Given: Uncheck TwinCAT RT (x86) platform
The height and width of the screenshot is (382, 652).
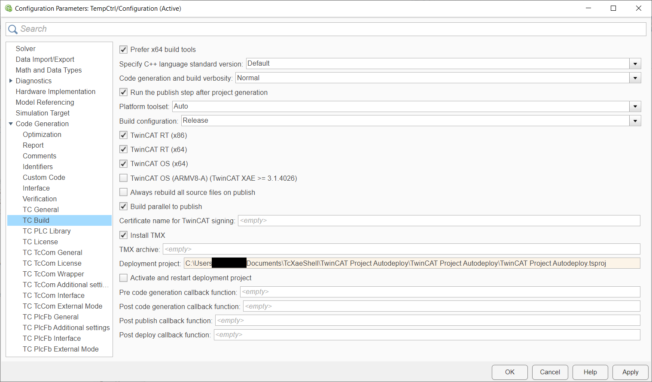Looking at the screenshot, I should [x=124, y=135].
